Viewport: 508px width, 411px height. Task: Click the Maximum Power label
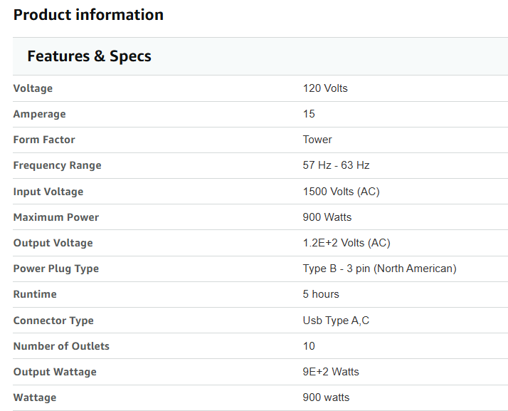tap(56, 217)
